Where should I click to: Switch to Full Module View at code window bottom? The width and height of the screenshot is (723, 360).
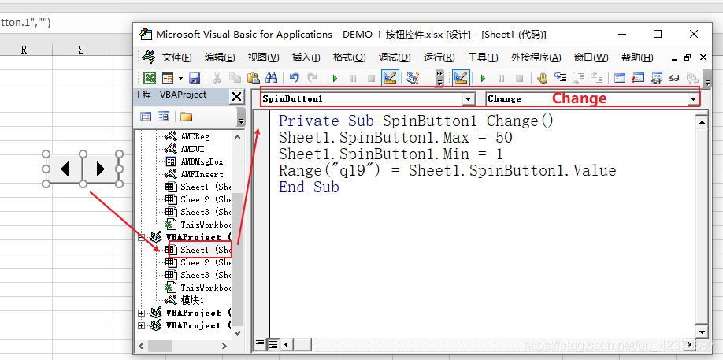tap(273, 344)
